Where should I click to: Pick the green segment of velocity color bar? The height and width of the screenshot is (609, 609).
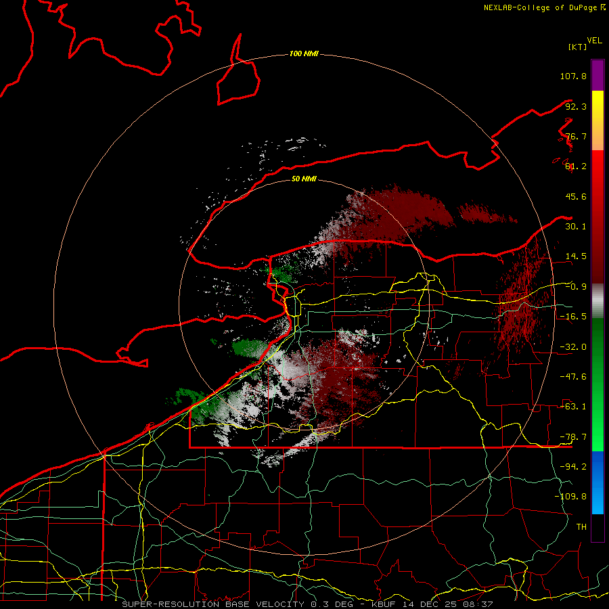pos(597,384)
